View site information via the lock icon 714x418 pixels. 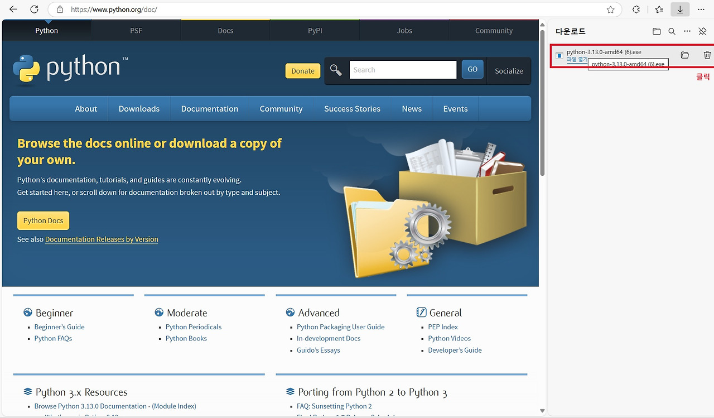click(60, 9)
